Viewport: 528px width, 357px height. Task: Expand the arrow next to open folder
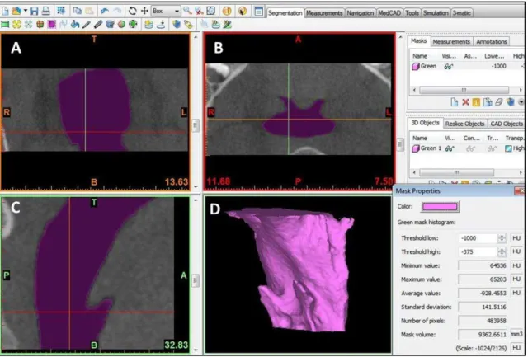26,11
